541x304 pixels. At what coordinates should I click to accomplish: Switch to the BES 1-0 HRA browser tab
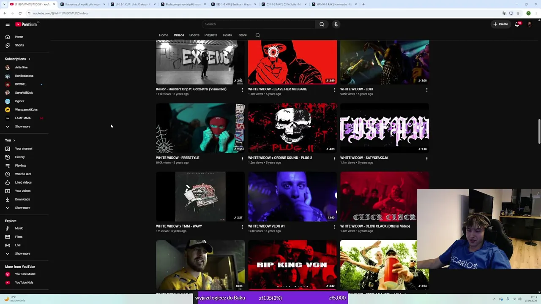[x=233, y=4]
